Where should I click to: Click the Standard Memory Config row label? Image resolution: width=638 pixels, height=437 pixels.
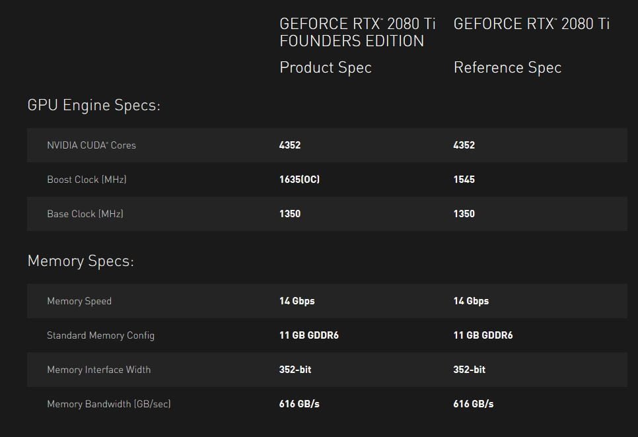pos(100,335)
